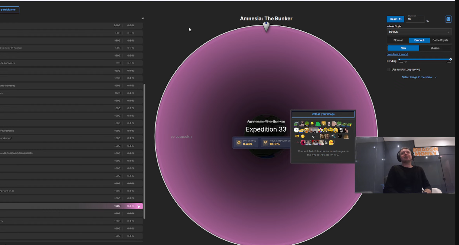Pick the brown capybara emote

click(346, 136)
